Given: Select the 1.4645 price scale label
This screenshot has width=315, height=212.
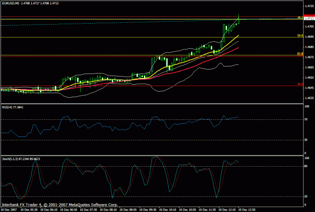Looking at the screenshot, I should coord(309,88).
